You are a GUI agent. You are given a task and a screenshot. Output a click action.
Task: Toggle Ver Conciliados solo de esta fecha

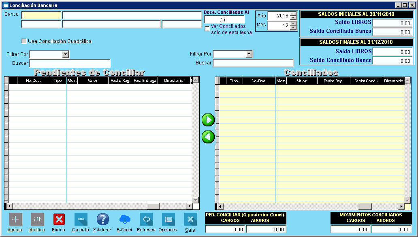tap(207, 29)
